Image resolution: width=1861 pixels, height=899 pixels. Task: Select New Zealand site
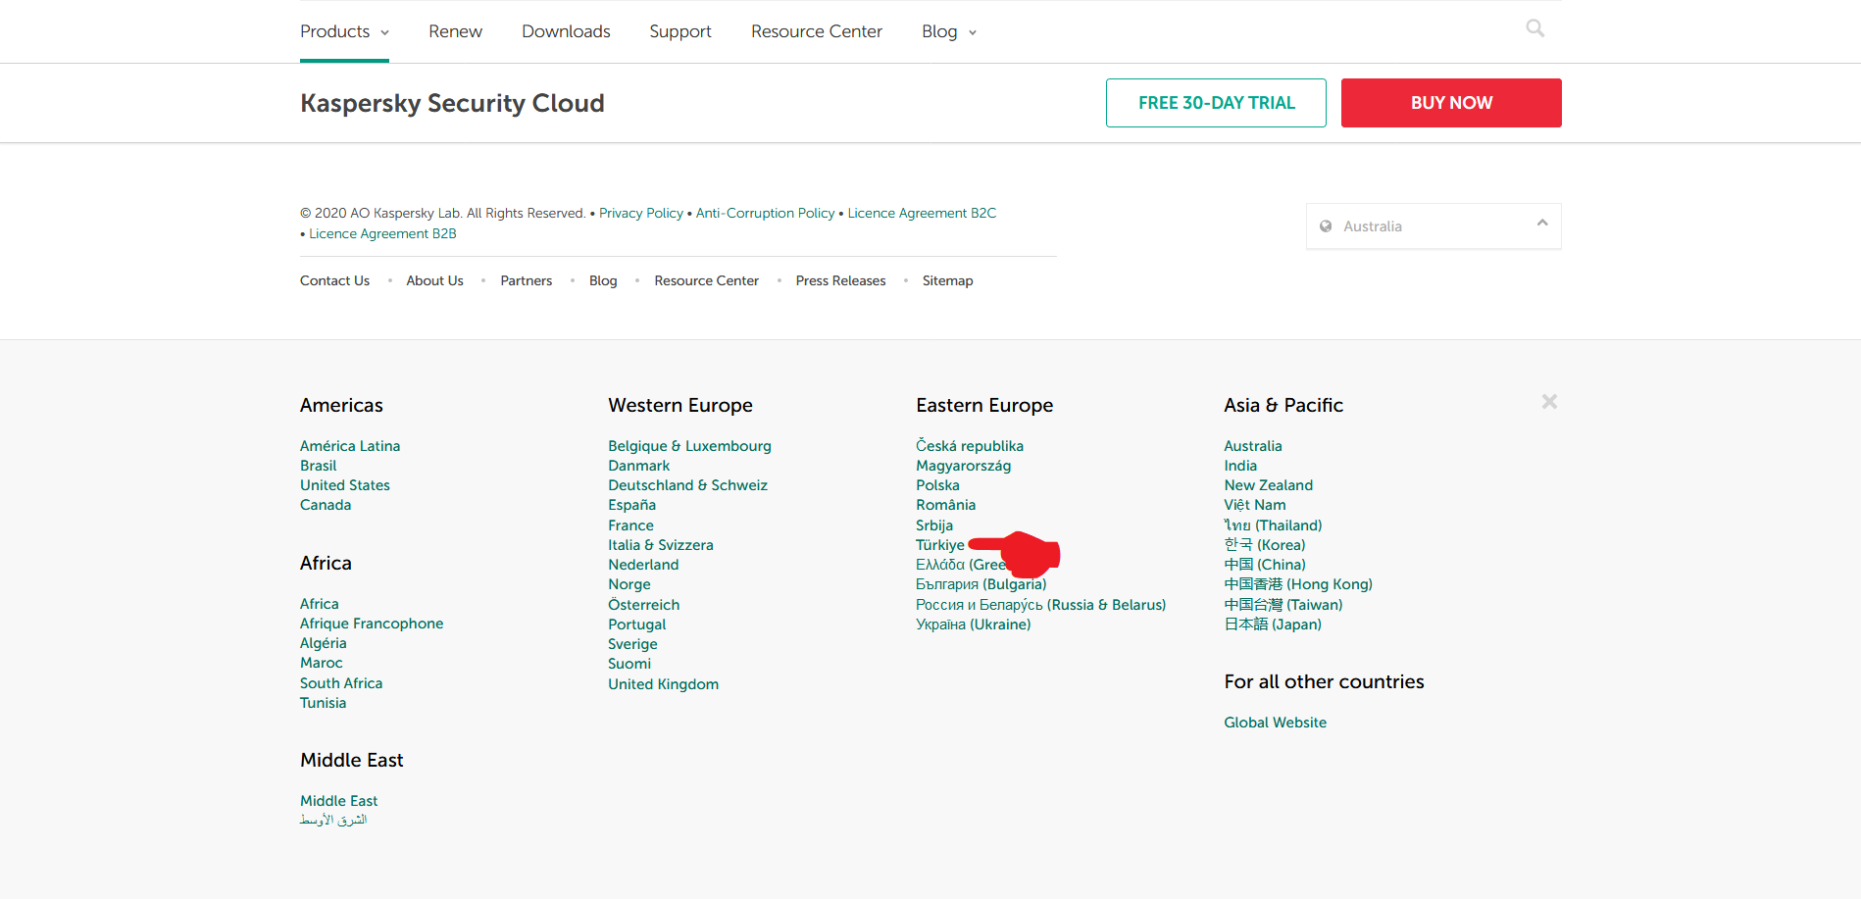tap(1268, 485)
